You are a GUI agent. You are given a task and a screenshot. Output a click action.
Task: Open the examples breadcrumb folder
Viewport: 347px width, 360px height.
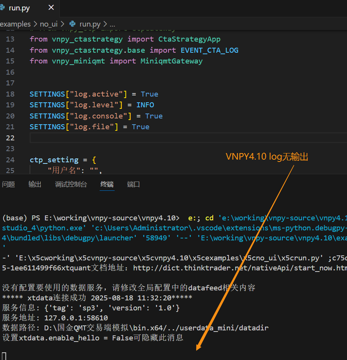[x=15, y=24]
